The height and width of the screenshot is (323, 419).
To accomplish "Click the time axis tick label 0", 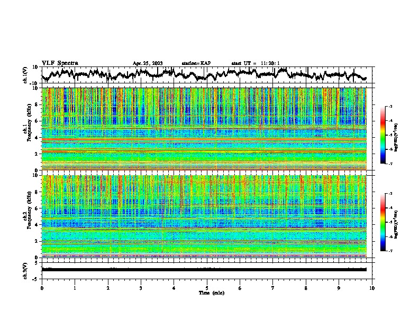I will (x=42, y=288).
